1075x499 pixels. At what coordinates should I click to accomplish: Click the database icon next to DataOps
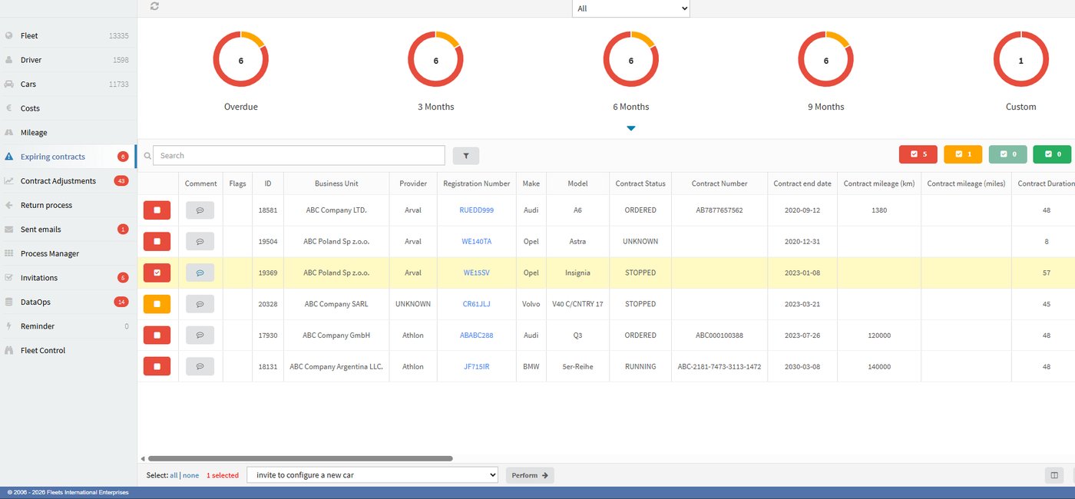point(8,302)
